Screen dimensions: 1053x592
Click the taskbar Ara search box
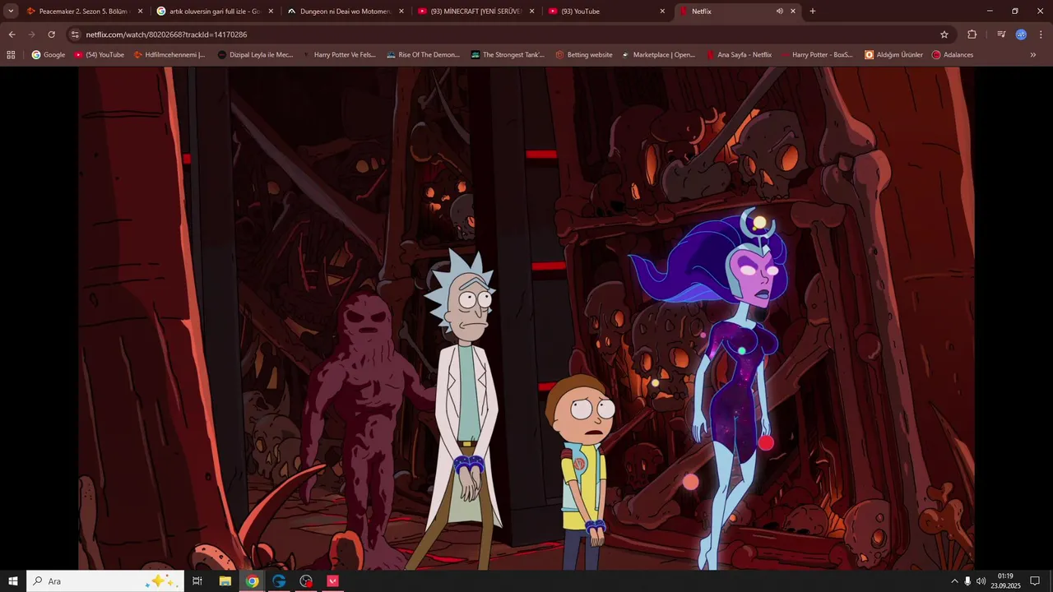(x=104, y=581)
